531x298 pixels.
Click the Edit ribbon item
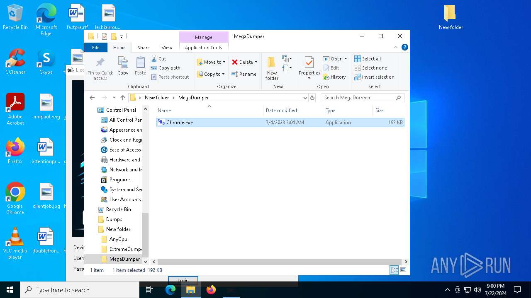pyautogui.click(x=331, y=68)
